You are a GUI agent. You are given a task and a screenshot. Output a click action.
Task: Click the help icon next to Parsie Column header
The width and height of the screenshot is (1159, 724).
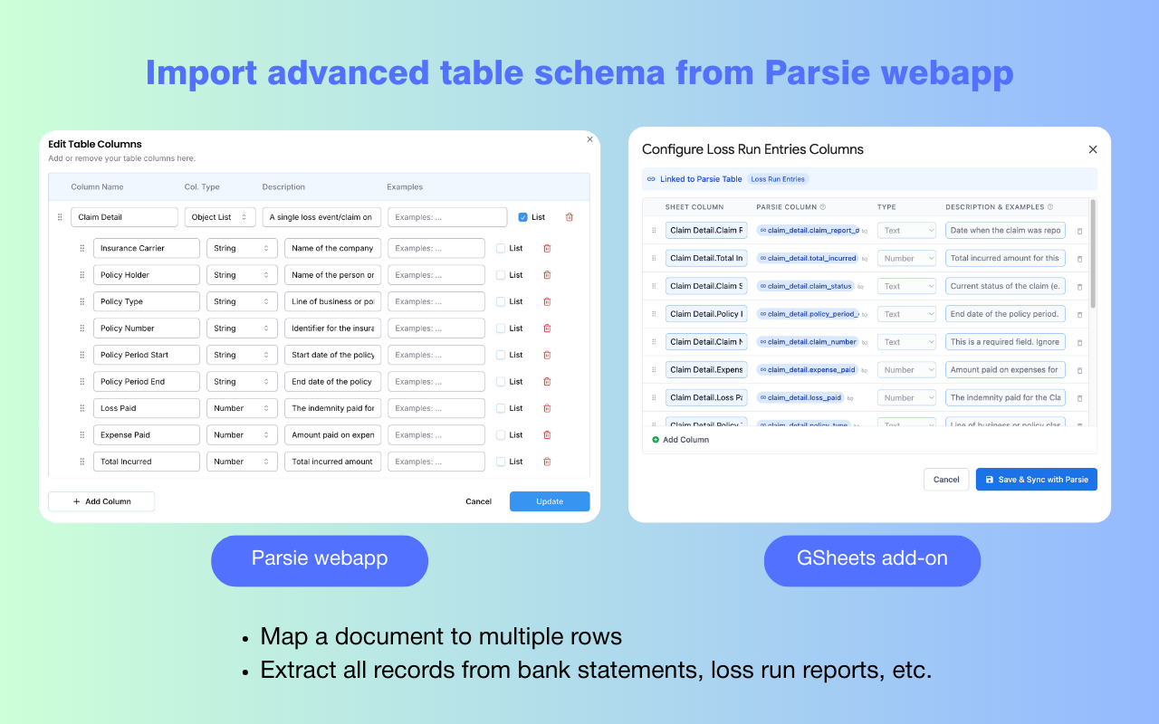tap(822, 207)
